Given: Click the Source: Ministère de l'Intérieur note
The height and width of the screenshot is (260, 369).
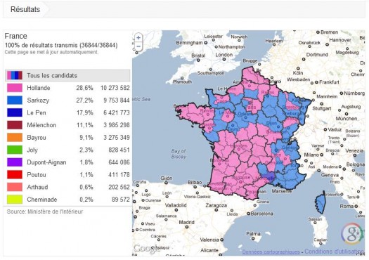Looking at the screenshot, I should point(45,212).
